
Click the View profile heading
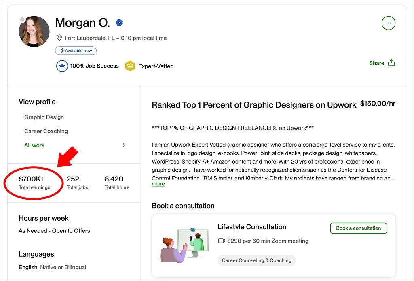point(37,102)
